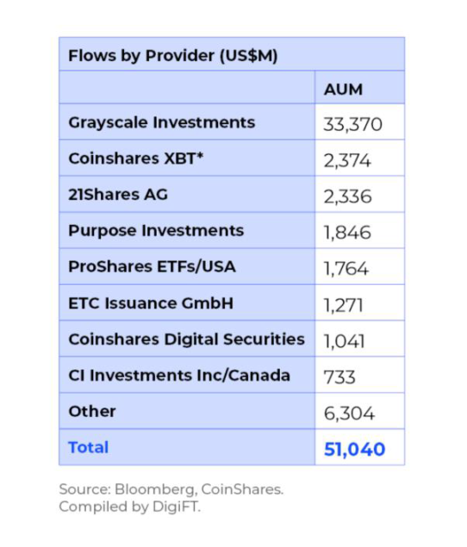Click the Other provider row label
Image resolution: width=467 pixels, height=547 pixels.
(x=92, y=412)
